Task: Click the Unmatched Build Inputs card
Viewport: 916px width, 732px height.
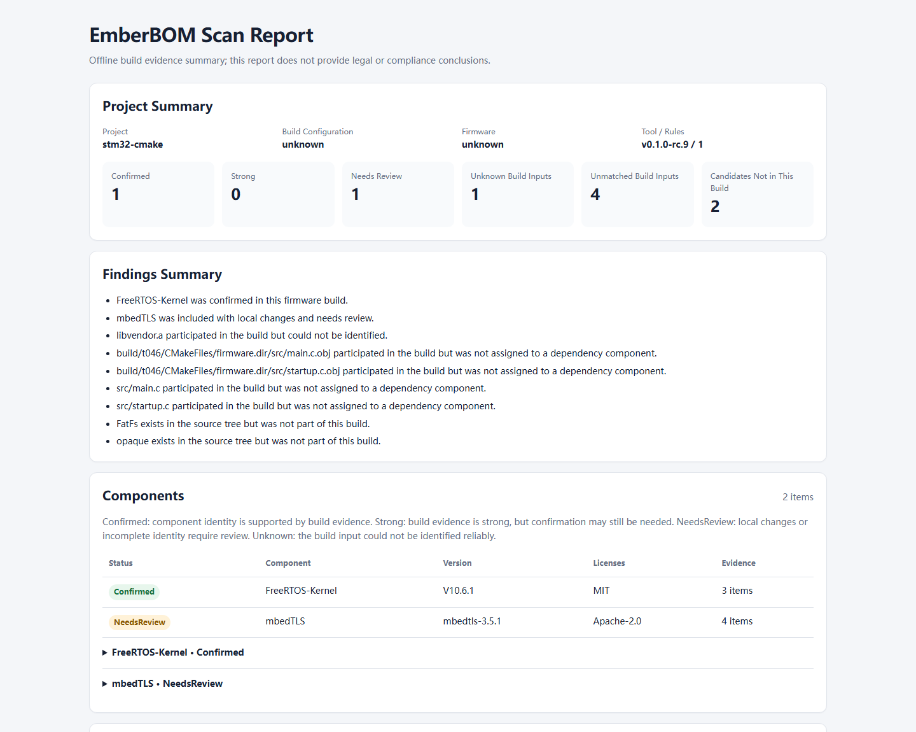Action: (637, 194)
